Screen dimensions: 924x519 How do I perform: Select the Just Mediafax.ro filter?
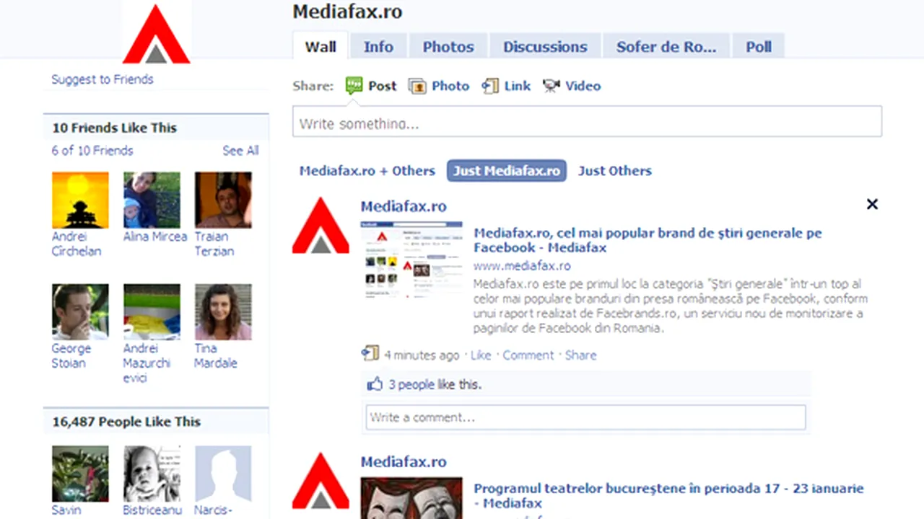(x=507, y=171)
